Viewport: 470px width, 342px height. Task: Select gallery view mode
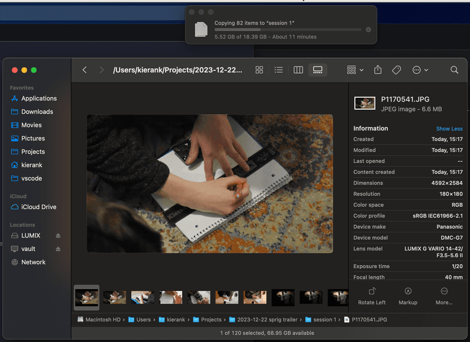click(318, 70)
